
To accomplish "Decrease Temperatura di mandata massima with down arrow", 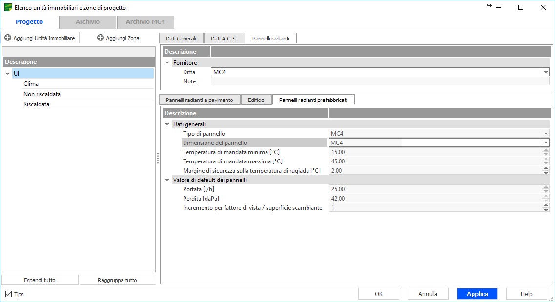I will (x=546, y=163).
